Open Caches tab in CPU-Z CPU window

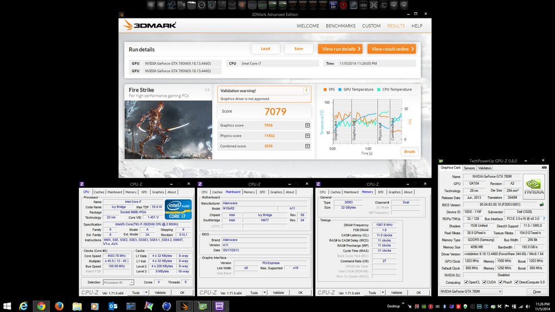pos(99,192)
